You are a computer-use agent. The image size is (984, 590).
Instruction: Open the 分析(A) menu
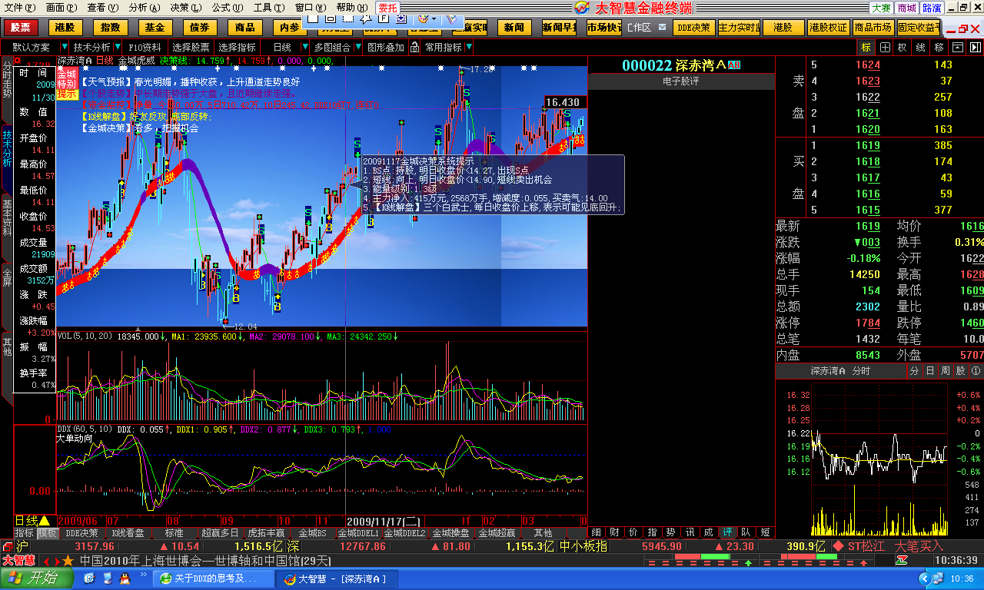(144, 8)
